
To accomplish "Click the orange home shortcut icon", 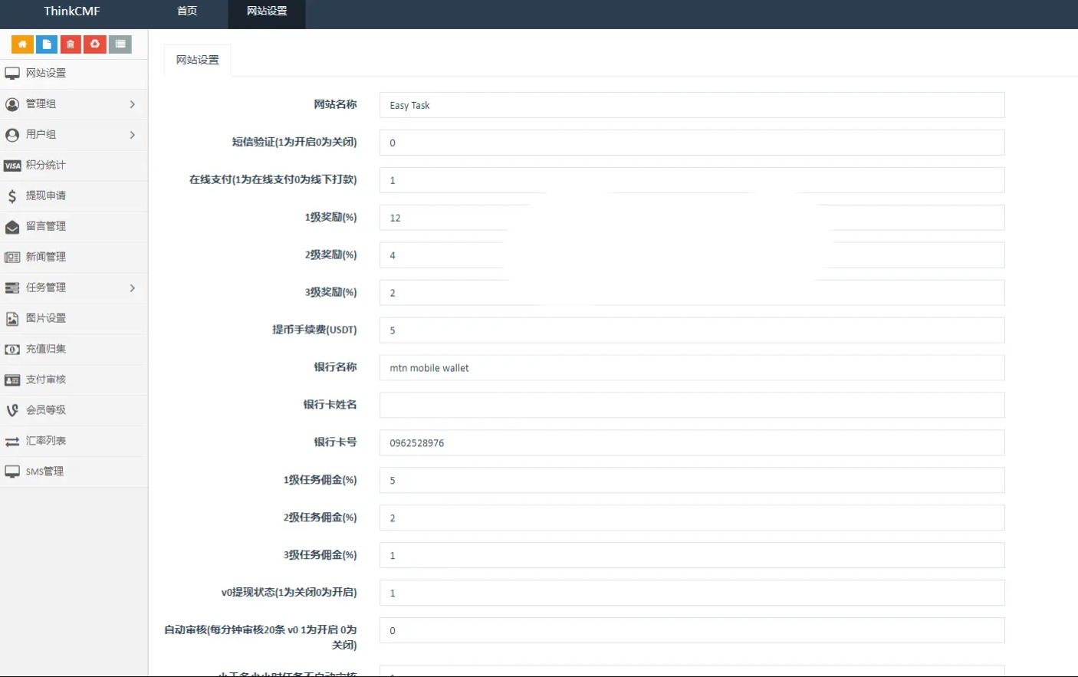I will click(x=22, y=44).
